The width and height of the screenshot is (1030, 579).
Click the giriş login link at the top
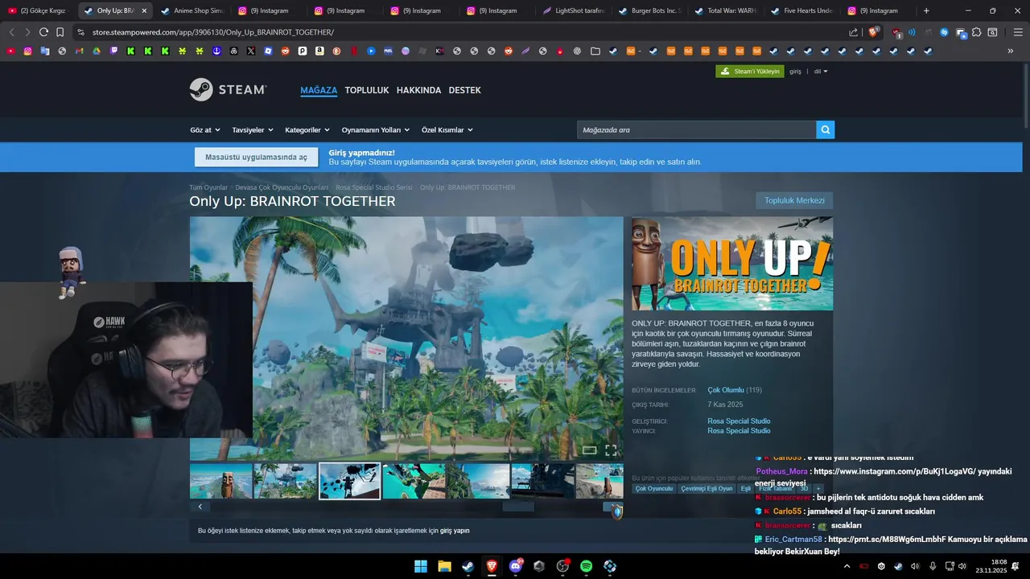[795, 72]
